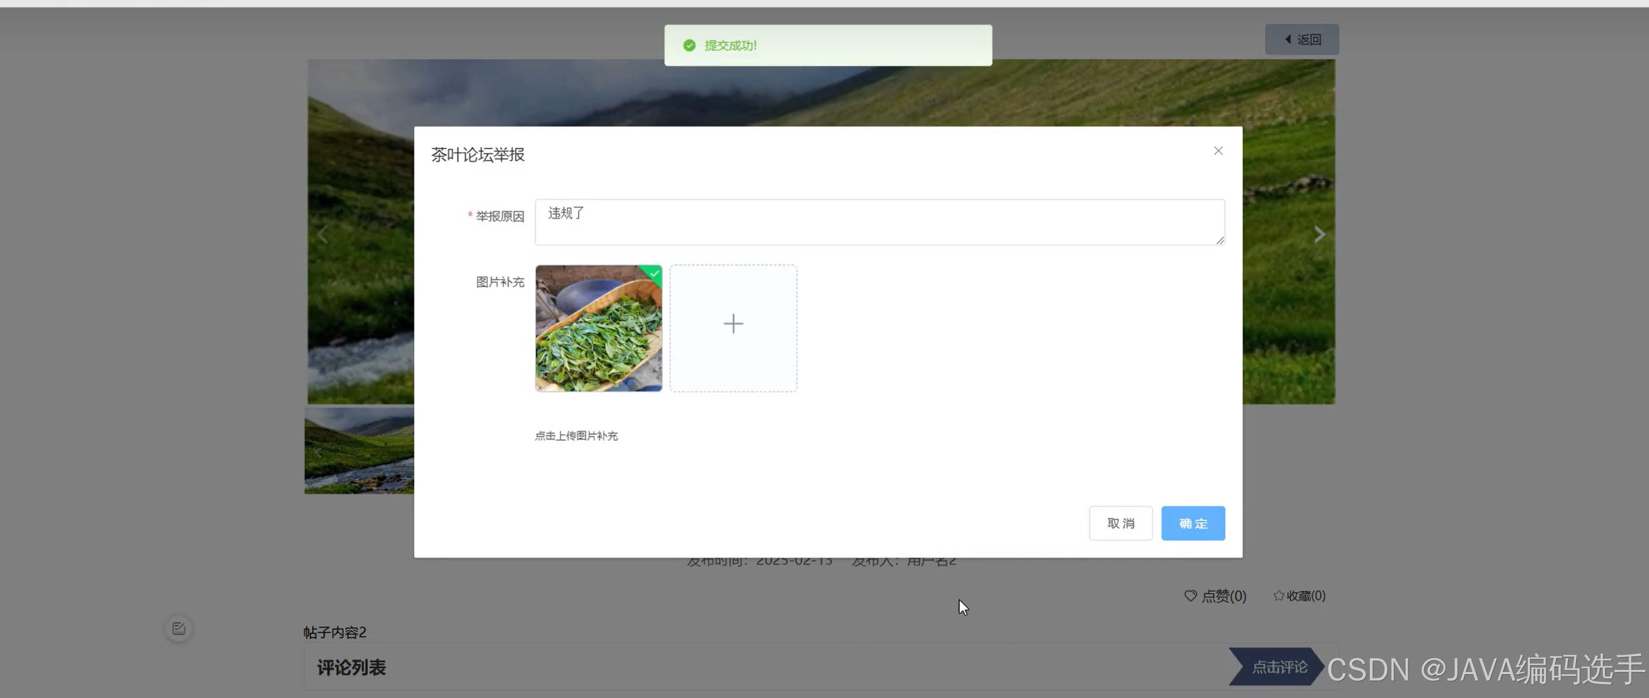
Task: Click green checkmark icon in 提交成功 toast
Action: [690, 45]
